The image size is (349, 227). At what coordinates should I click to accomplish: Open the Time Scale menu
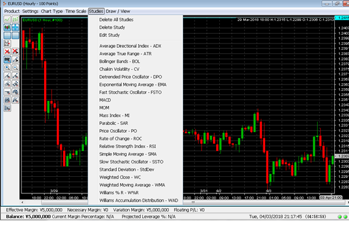[x=76, y=11]
